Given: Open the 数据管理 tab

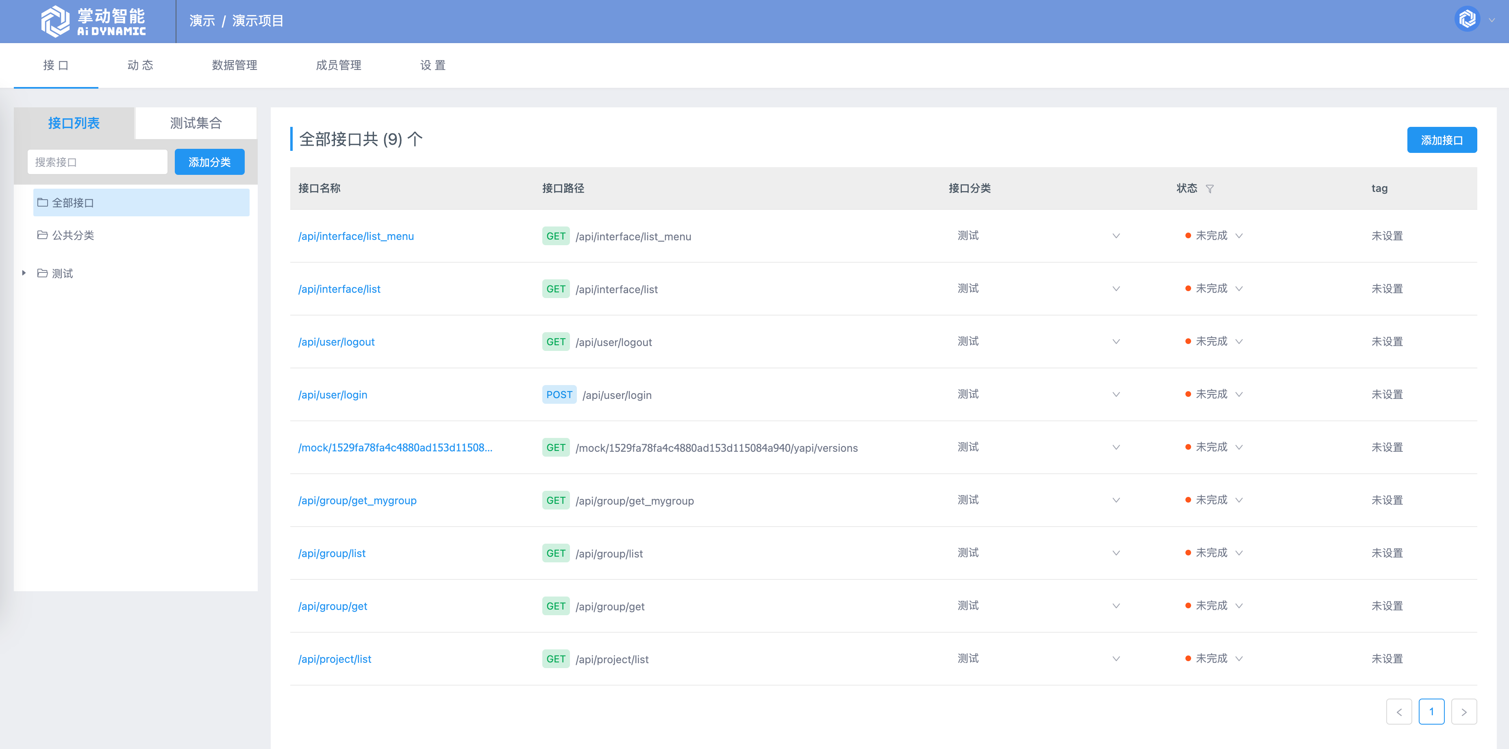Looking at the screenshot, I should (x=234, y=65).
